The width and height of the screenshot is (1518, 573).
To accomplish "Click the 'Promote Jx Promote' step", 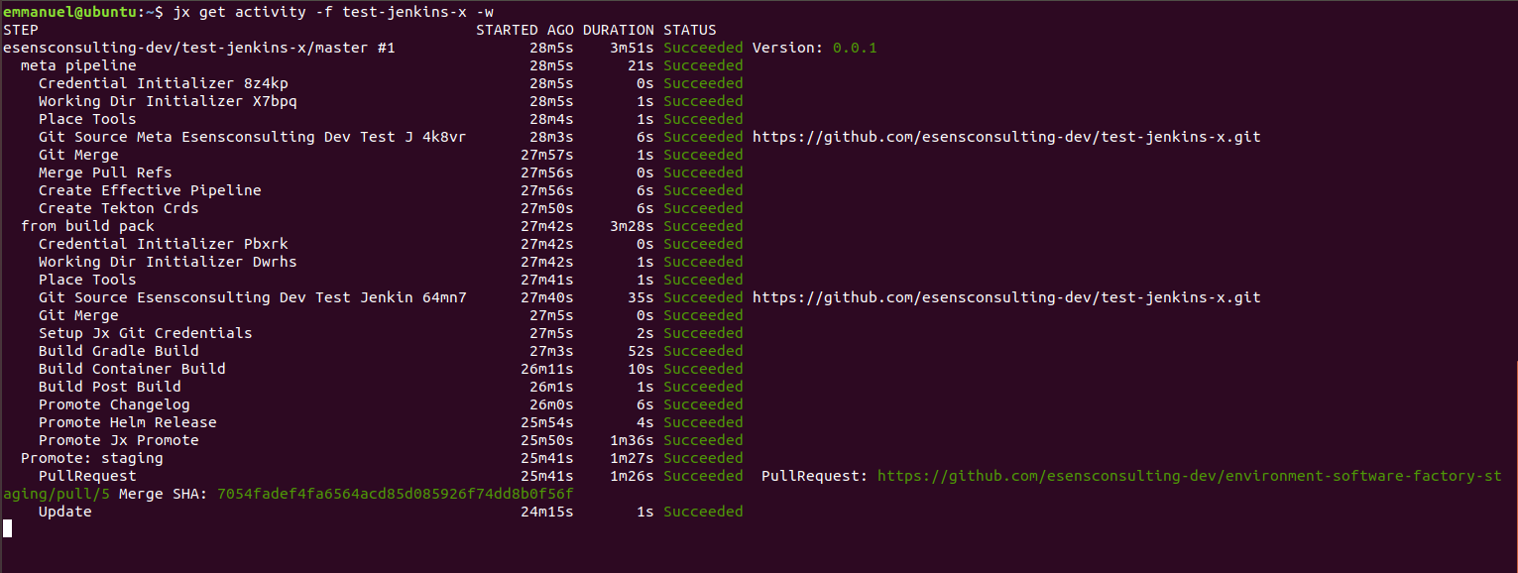I will tap(119, 440).
